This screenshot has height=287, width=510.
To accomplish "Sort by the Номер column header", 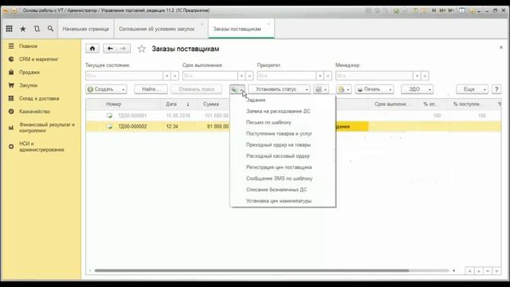I will [x=113, y=104].
